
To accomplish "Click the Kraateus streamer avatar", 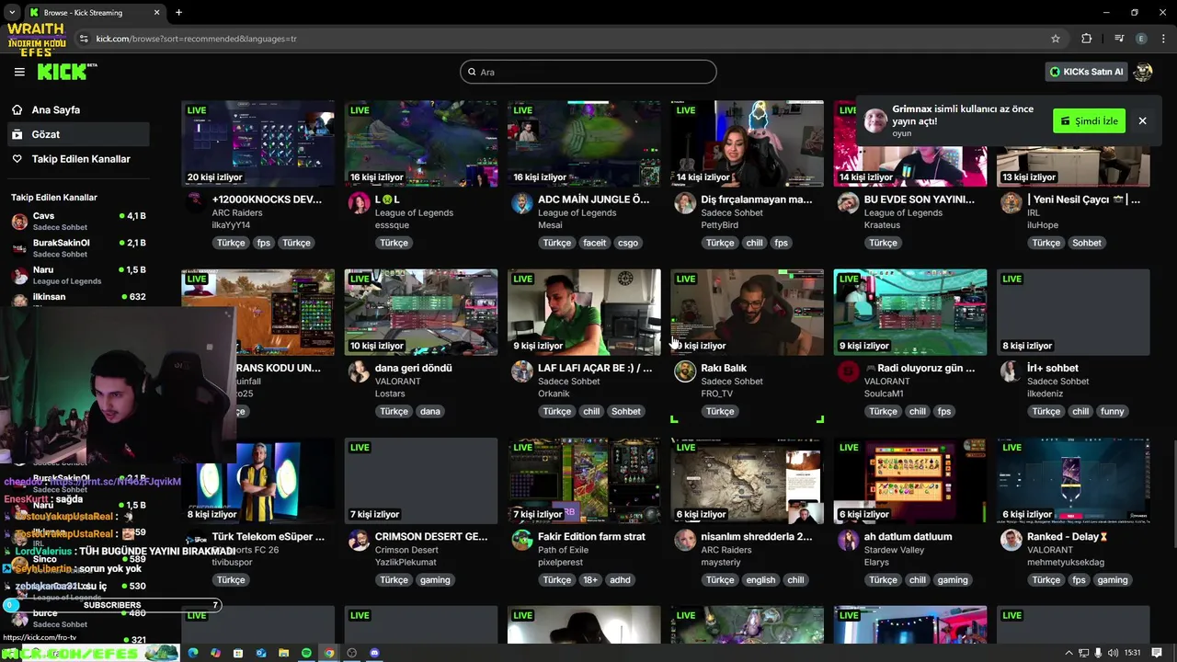I will tap(848, 203).
